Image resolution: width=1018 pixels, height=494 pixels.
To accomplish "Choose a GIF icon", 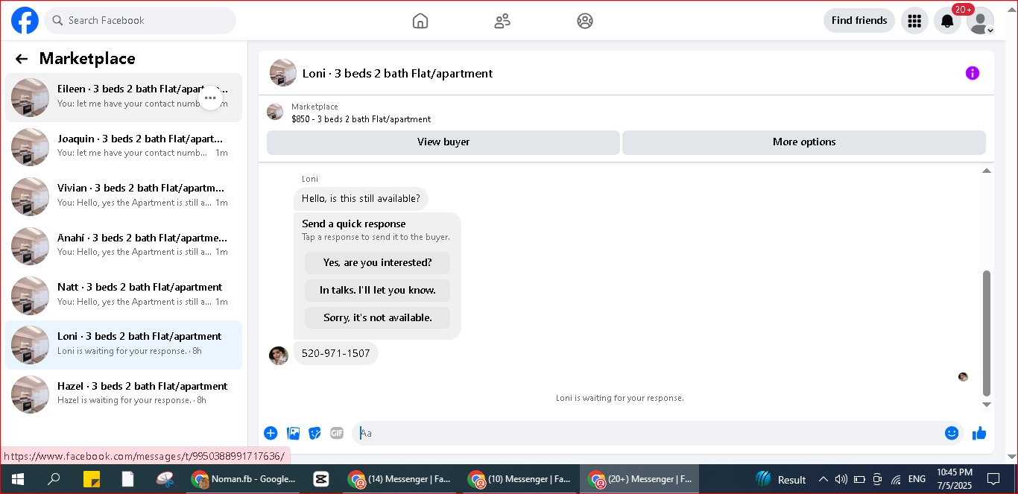I will pos(337,433).
